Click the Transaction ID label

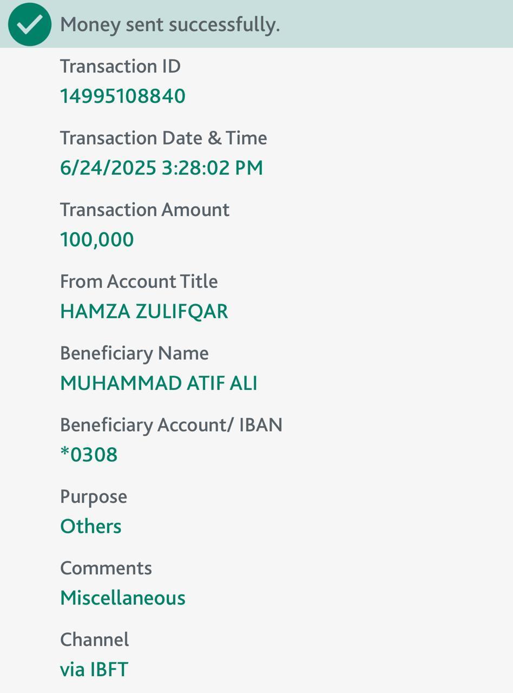[120, 67]
